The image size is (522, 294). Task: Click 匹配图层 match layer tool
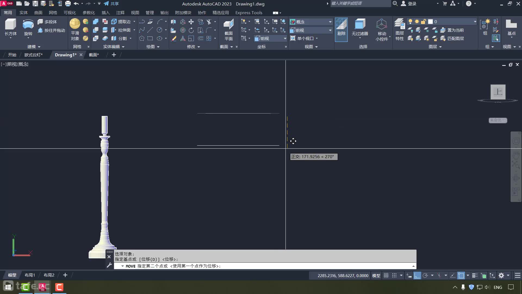(x=452, y=38)
